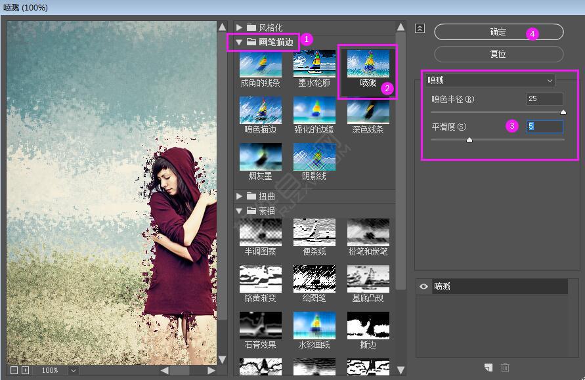Collapse the filter thumbnail panel with the double-arrow button
Viewport: 585px width, 380px height.
(420, 28)
